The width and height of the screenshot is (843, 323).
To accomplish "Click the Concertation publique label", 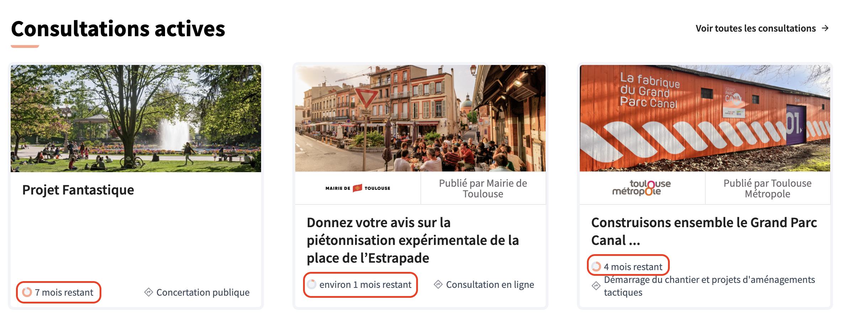I will click(x=203, y=292).
